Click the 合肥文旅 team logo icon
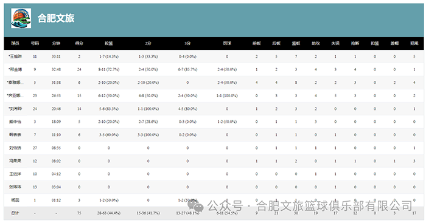Viewport: 426px width, 223px height. (x=21, y=18)
